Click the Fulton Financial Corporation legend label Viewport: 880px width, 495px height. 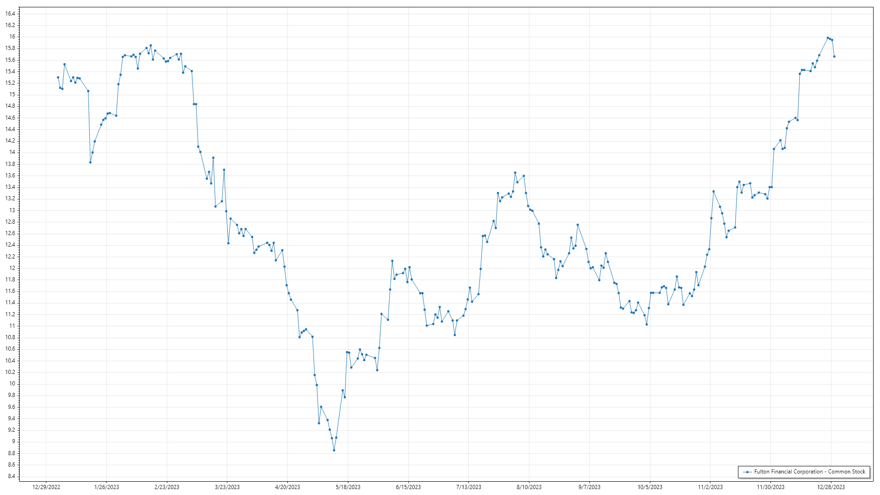tap(809, 472)
